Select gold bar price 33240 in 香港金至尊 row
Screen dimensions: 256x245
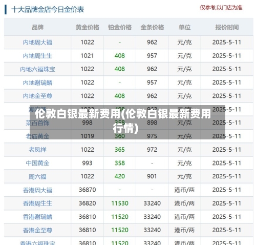point(152,230)
